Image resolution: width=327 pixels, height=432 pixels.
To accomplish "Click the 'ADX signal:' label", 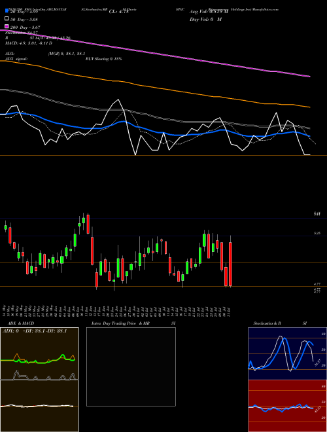I will (x=16, y=59).
